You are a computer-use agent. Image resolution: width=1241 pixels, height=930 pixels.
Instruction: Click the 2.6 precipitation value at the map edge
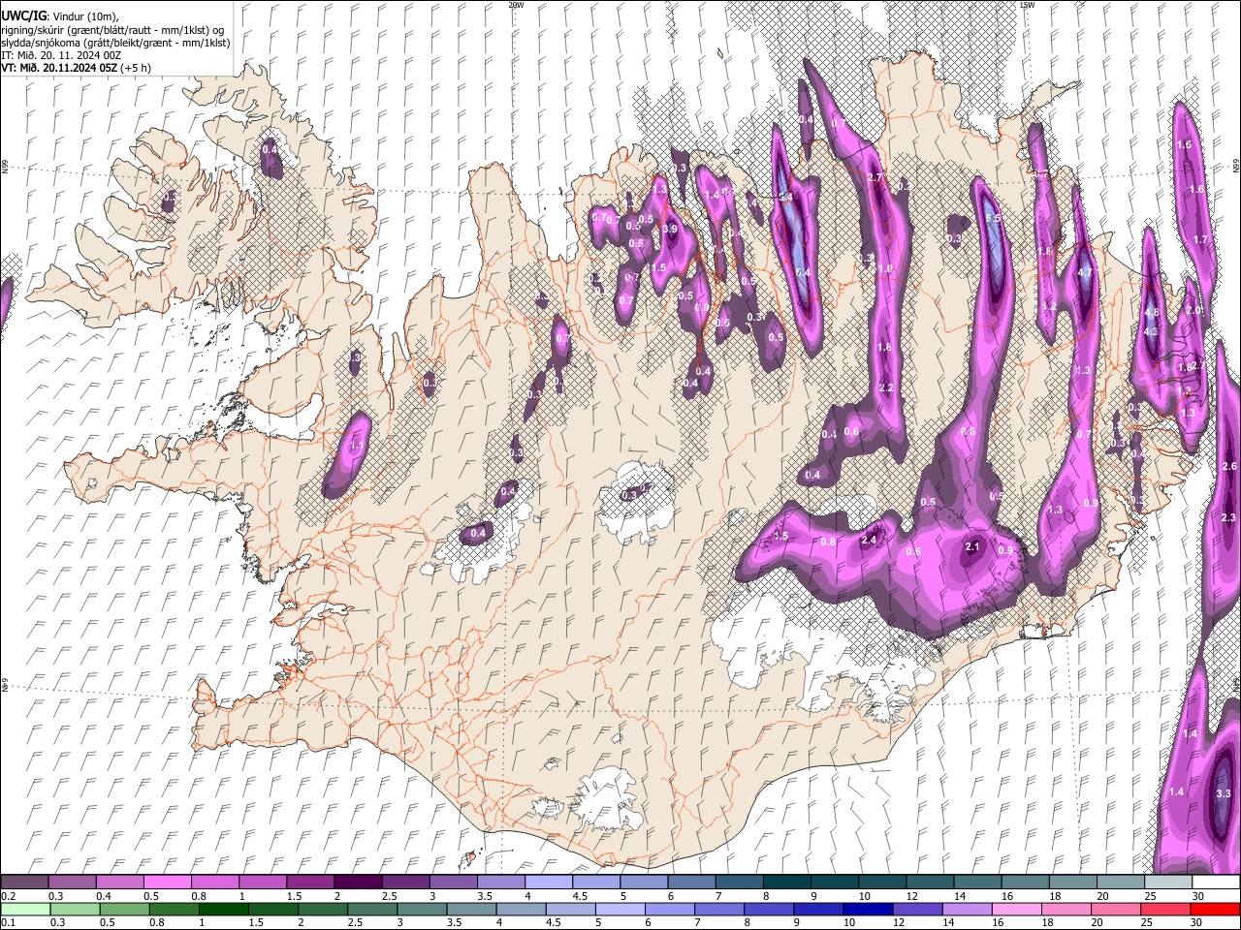1229,467
